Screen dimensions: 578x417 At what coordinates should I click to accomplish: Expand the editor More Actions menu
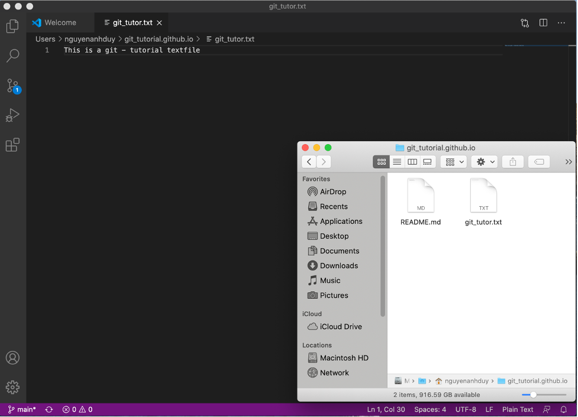tap(561, 23)
